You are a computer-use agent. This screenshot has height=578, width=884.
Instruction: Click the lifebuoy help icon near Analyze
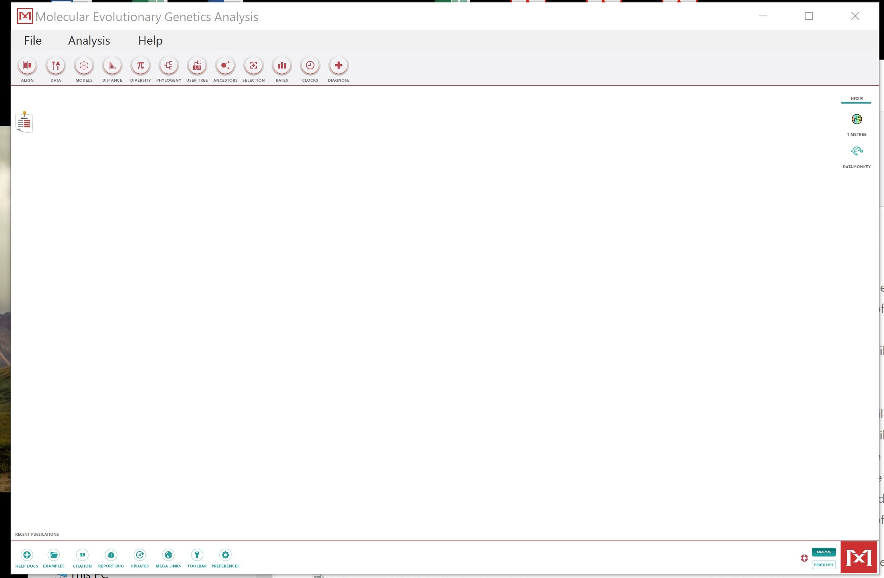pos(804,558)
